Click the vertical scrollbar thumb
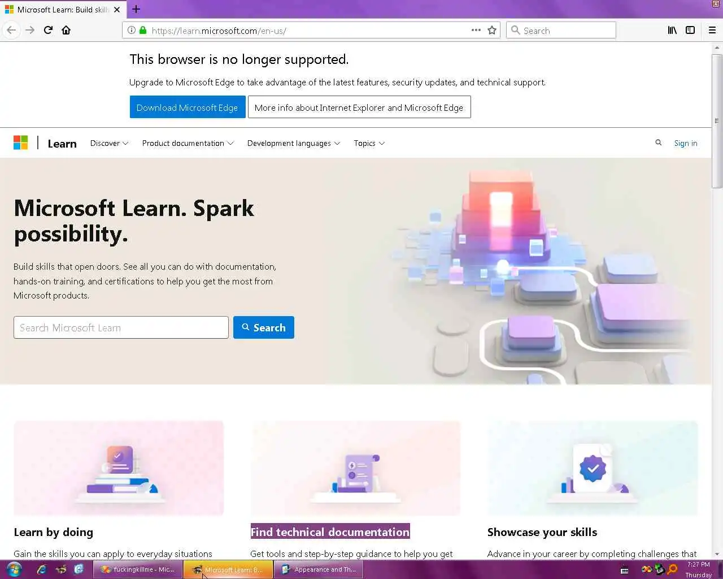723x579 pixels. click(x=717, y=121)
